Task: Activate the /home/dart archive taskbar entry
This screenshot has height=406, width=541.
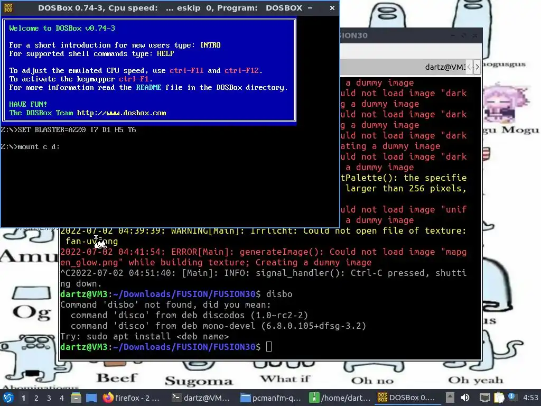Action: coord(340,398)
